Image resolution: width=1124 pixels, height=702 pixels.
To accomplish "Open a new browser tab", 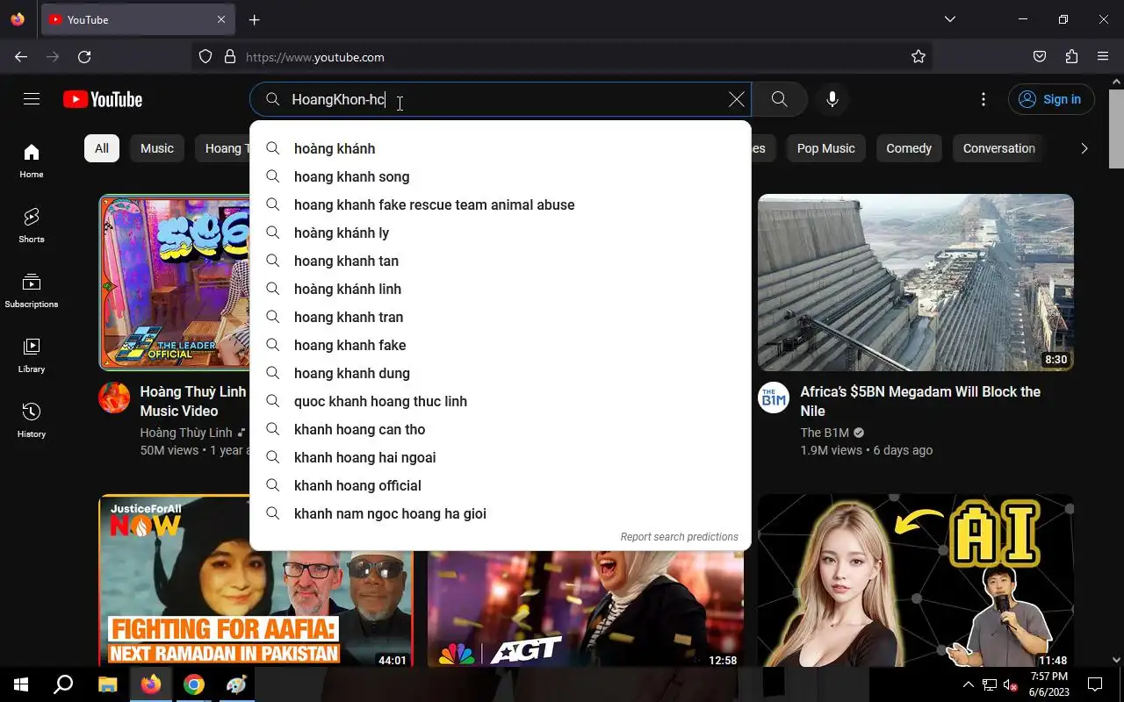I will [254, 19].
